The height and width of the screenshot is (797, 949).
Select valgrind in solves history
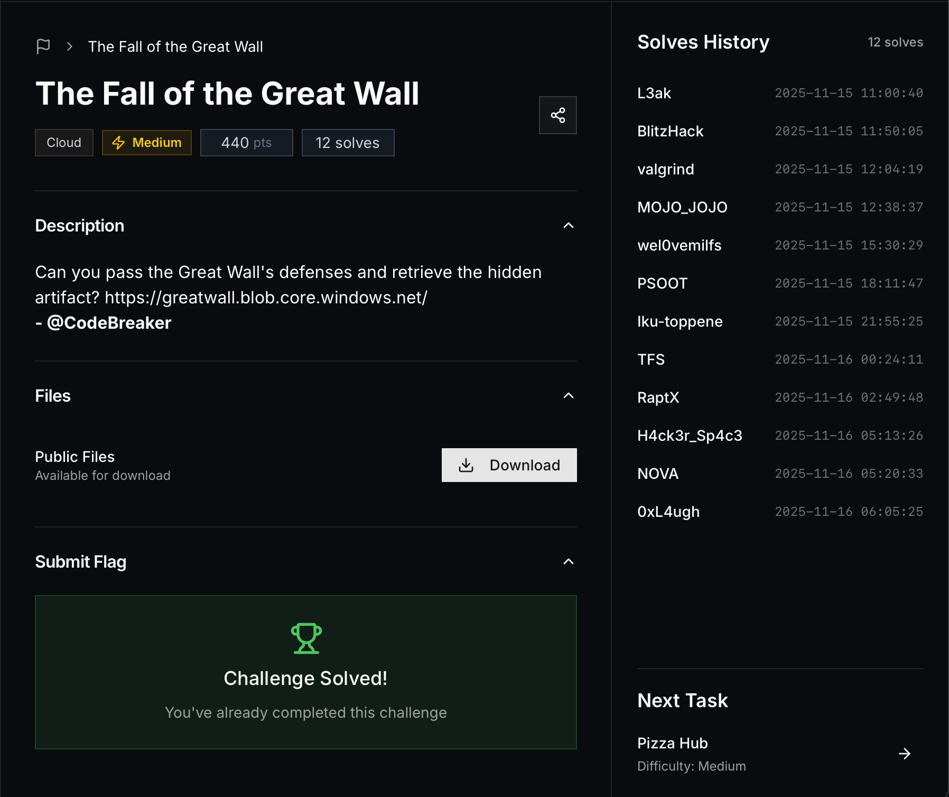pyautogui.click(x=666, y=169)
